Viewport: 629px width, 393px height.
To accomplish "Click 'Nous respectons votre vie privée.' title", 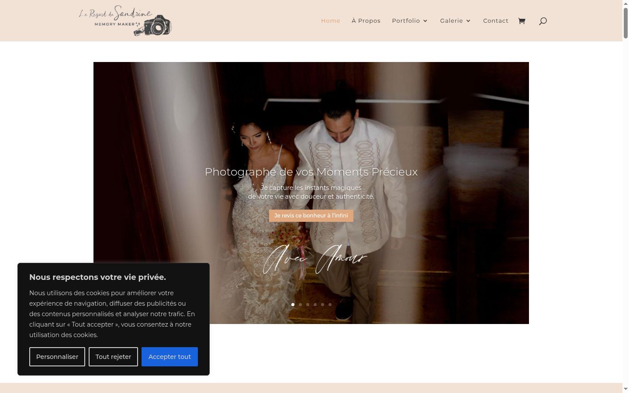I will (97, 277).
